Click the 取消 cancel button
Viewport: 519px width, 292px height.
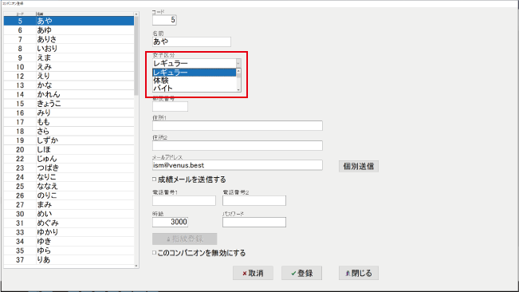click(253, 273)
